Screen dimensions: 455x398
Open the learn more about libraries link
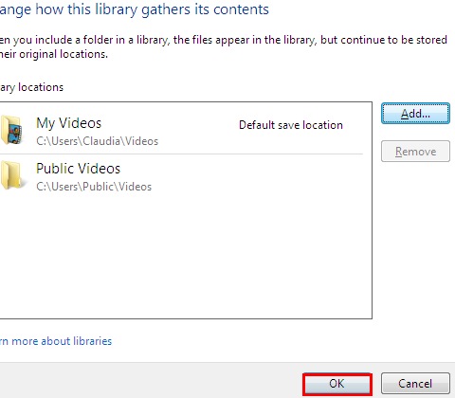click(56, 341)
